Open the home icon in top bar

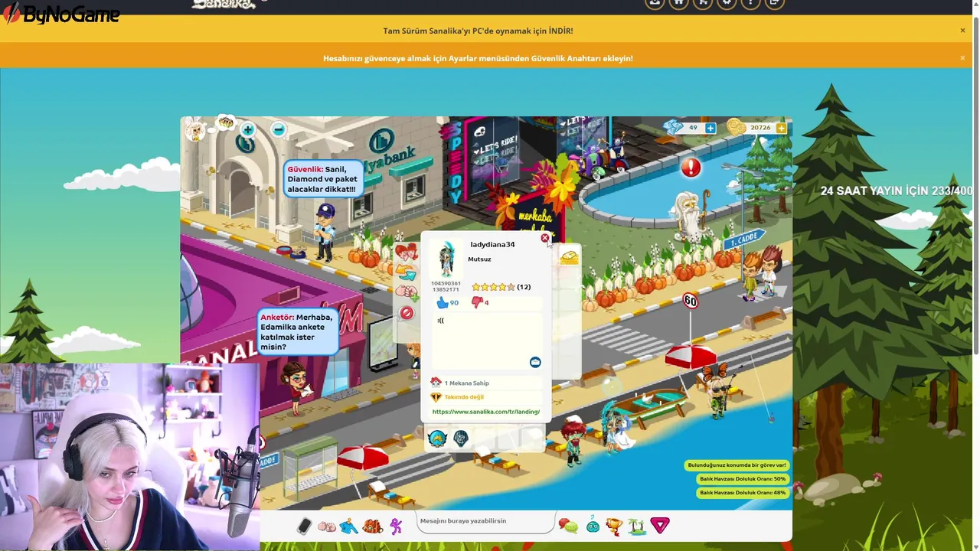click(678, 2)
